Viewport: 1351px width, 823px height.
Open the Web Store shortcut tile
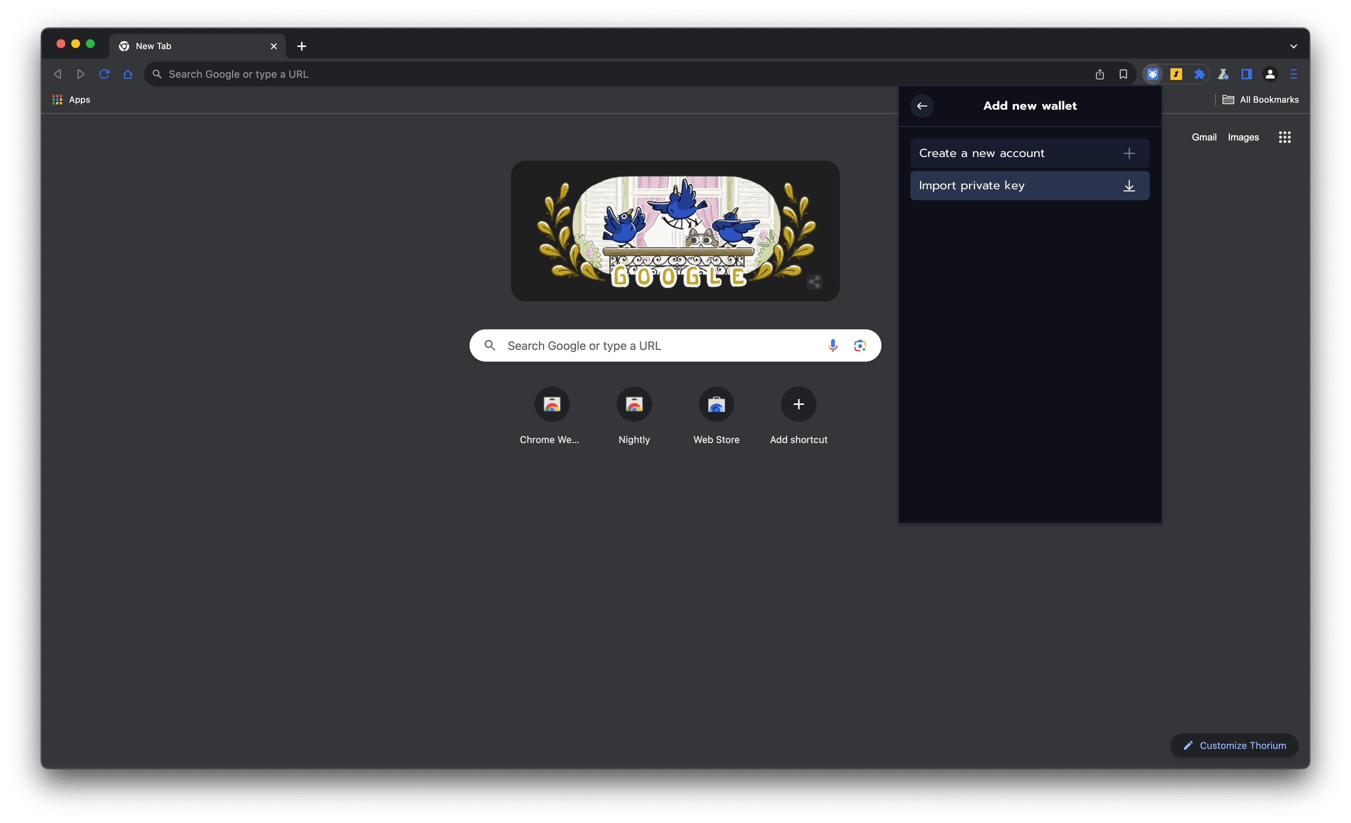click(716, 417)
